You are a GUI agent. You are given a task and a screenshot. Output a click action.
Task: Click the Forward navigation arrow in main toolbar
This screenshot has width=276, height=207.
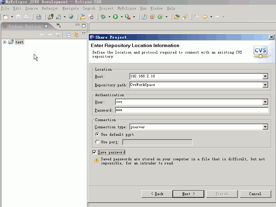click(217, 17)
